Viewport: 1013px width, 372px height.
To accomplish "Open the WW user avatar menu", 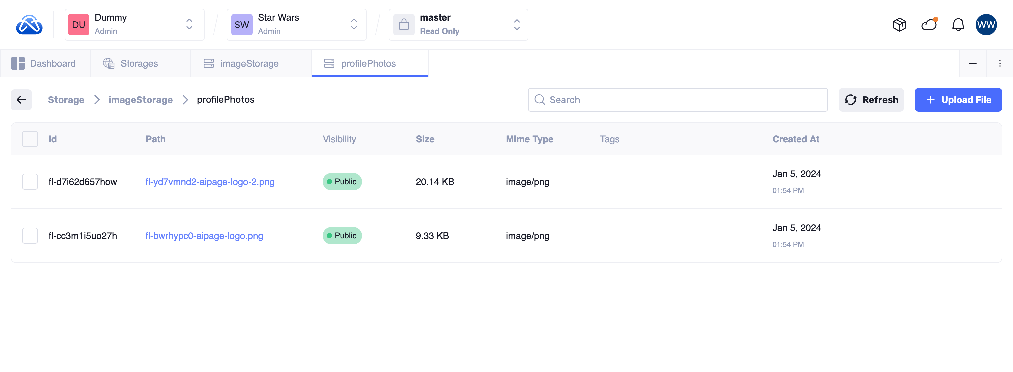I will coord(986,25).
